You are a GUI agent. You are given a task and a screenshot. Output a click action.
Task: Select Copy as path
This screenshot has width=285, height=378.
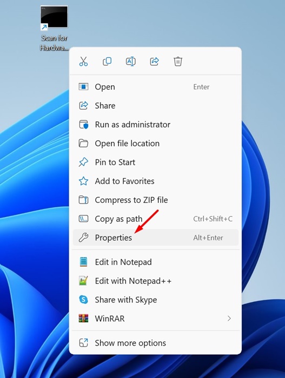pos(156,219)
